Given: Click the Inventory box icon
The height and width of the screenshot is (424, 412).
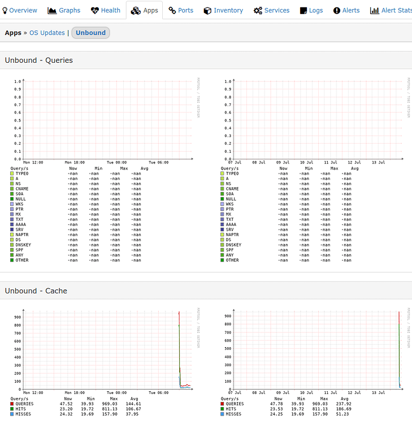Looking at the screenshot, I should [207, 11].
